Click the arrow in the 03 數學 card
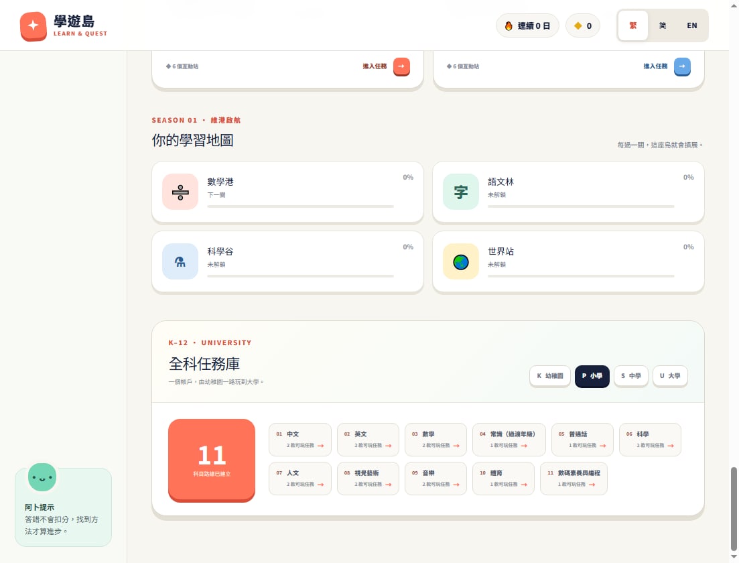Image resolution: width=739 pixels, height=563 pixels. pos(456,446)
